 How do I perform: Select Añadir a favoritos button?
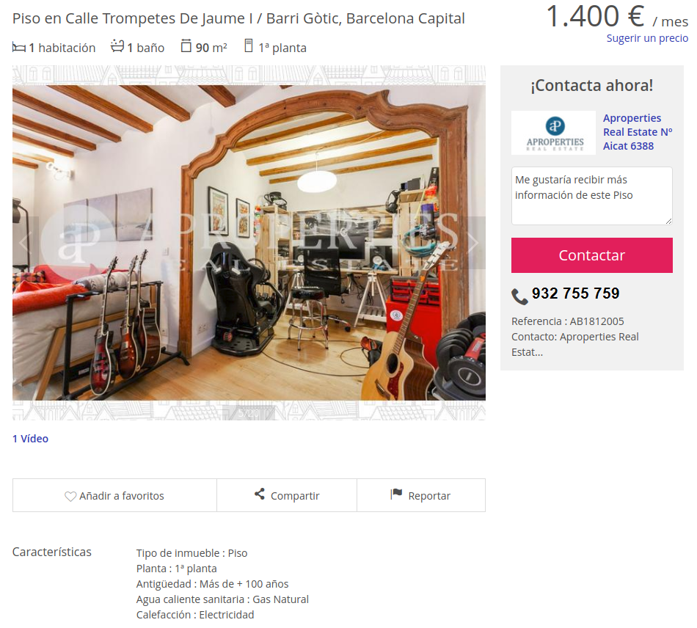pos(114,495)
